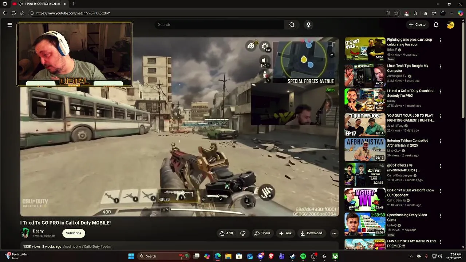Dislike the video with thumbs down
466x262 pixels.
243,233
